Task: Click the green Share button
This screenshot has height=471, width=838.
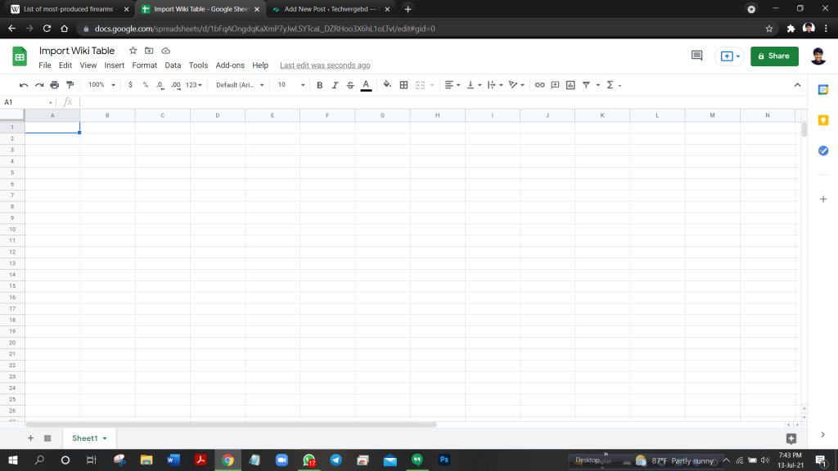Action: [x=773, y=56]
